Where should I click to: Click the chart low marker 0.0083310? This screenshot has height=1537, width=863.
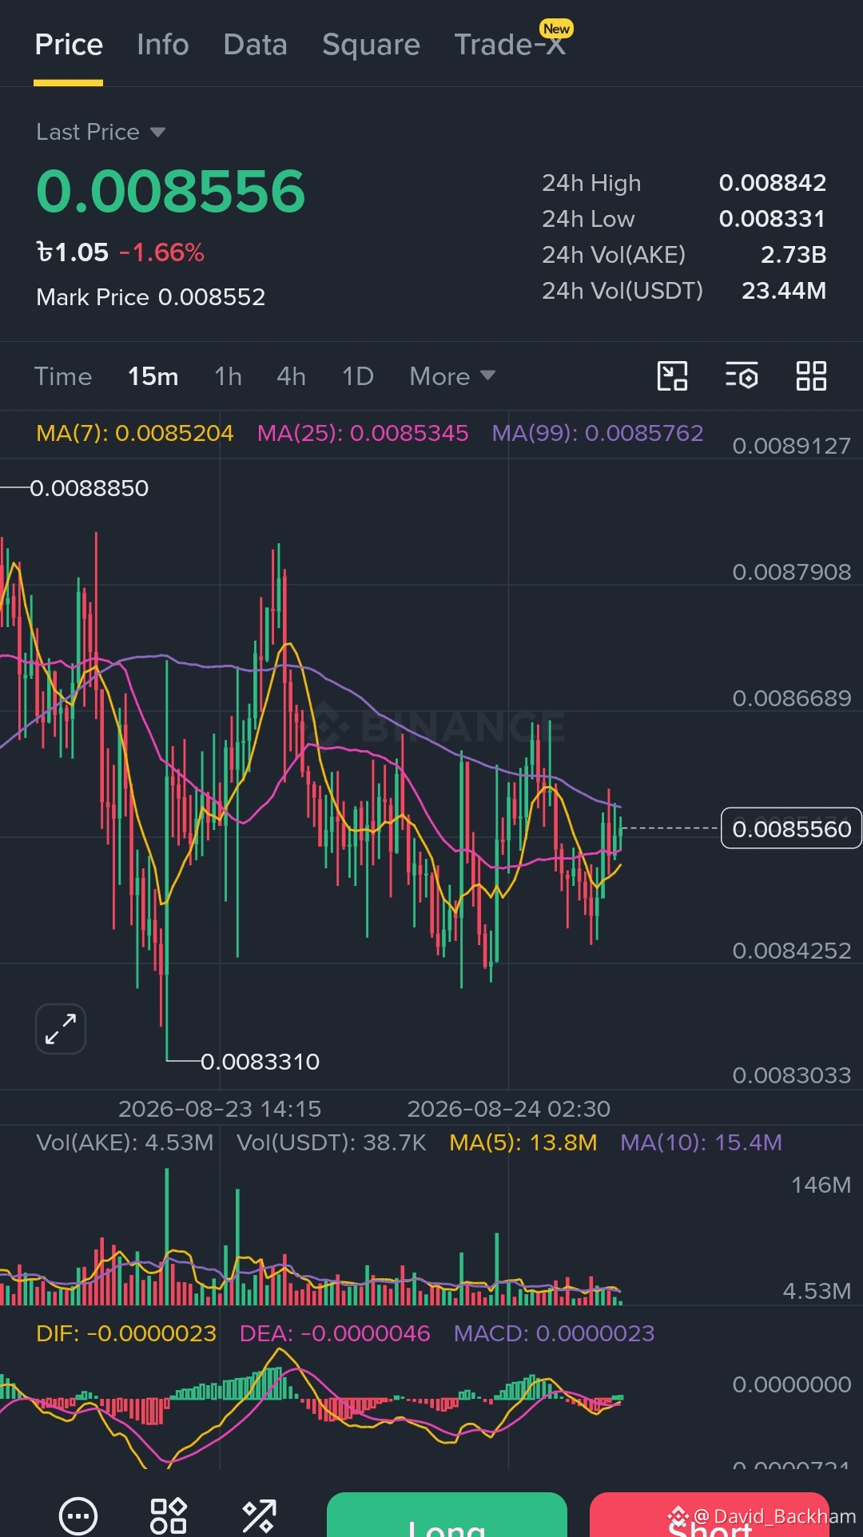[x=260, y=1062]
